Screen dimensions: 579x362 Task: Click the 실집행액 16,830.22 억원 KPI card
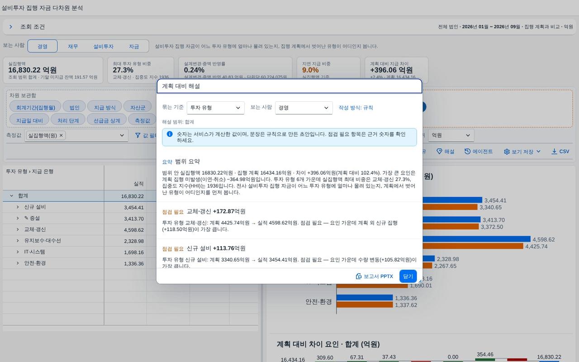(53, 70)
